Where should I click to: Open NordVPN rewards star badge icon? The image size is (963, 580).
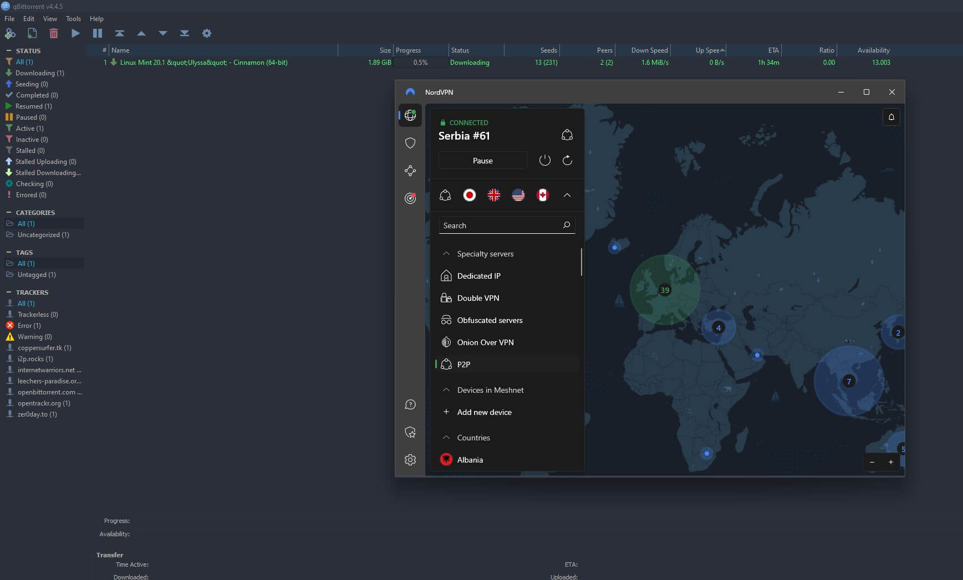pyautogui.click(x=410, y=432)
